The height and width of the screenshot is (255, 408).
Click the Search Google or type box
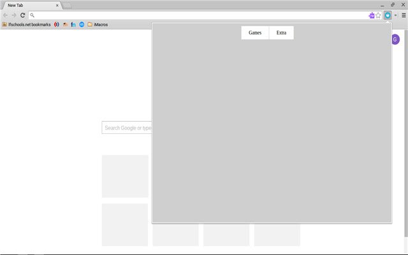127,127
